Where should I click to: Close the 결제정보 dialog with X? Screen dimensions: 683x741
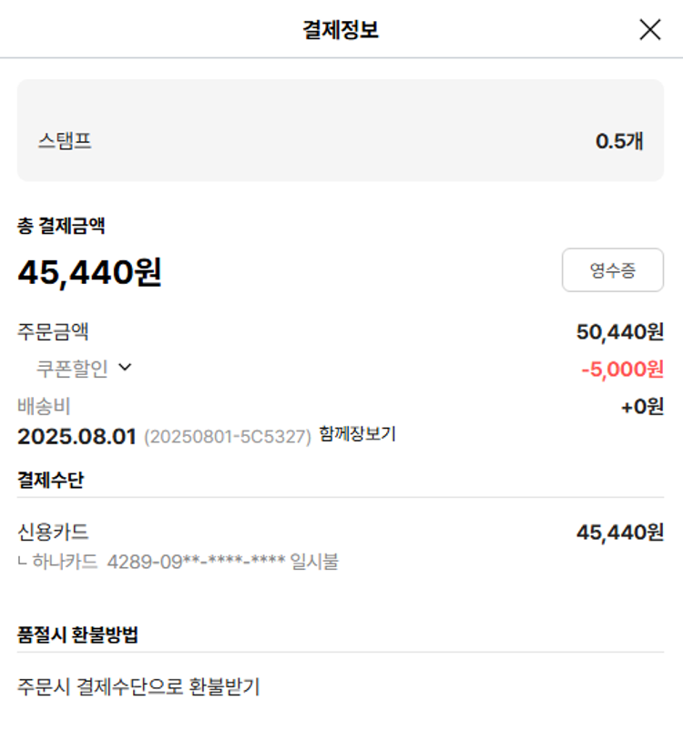point(649,30)
